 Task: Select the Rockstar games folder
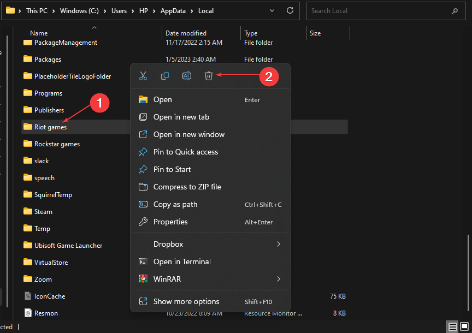(x=57, y=144)
